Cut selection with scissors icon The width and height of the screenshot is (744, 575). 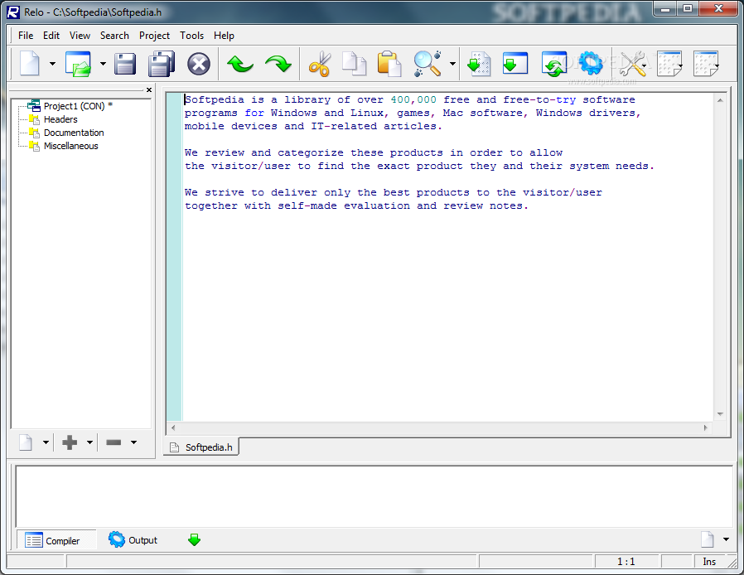pyautogui.click(x=320, y=64)
